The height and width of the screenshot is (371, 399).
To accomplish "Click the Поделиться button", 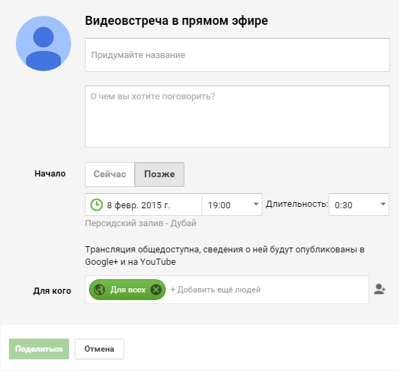I will (x=39, y=349).
